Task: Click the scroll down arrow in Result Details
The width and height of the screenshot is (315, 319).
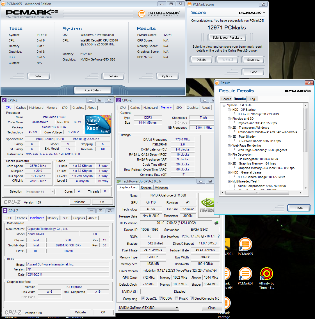Action: pos(305,188)
